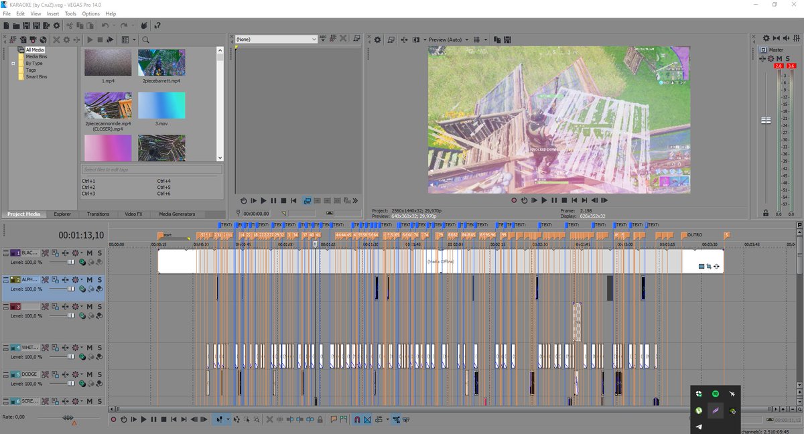Select the Normal Edit tool
The height and width of the screenshot is (434, 804).
tap(218, 419)
